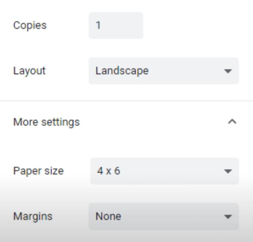This screenshot has height=242, width=253.
Task: Click the Margins dropdown arrow icon
Action: (228, 216)
